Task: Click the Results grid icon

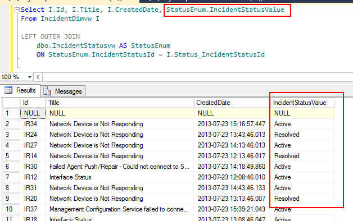Action: [x=8, y=90]
